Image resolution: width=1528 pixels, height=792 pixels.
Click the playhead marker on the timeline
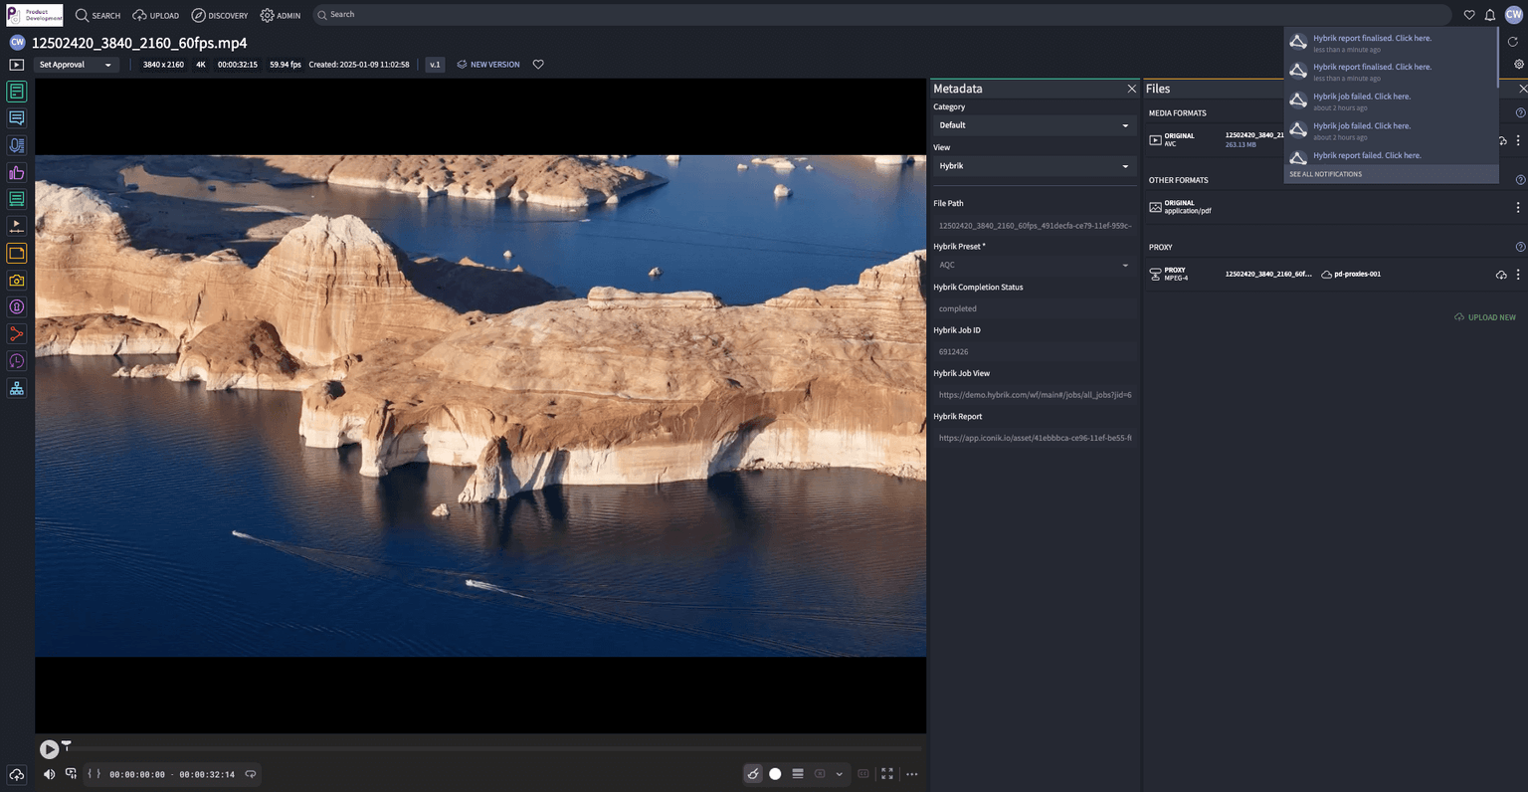67,744
